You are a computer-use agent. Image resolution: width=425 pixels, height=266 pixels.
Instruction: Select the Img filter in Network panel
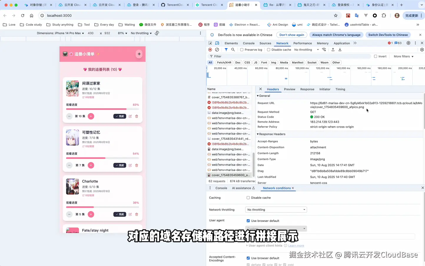coord(273,62)
